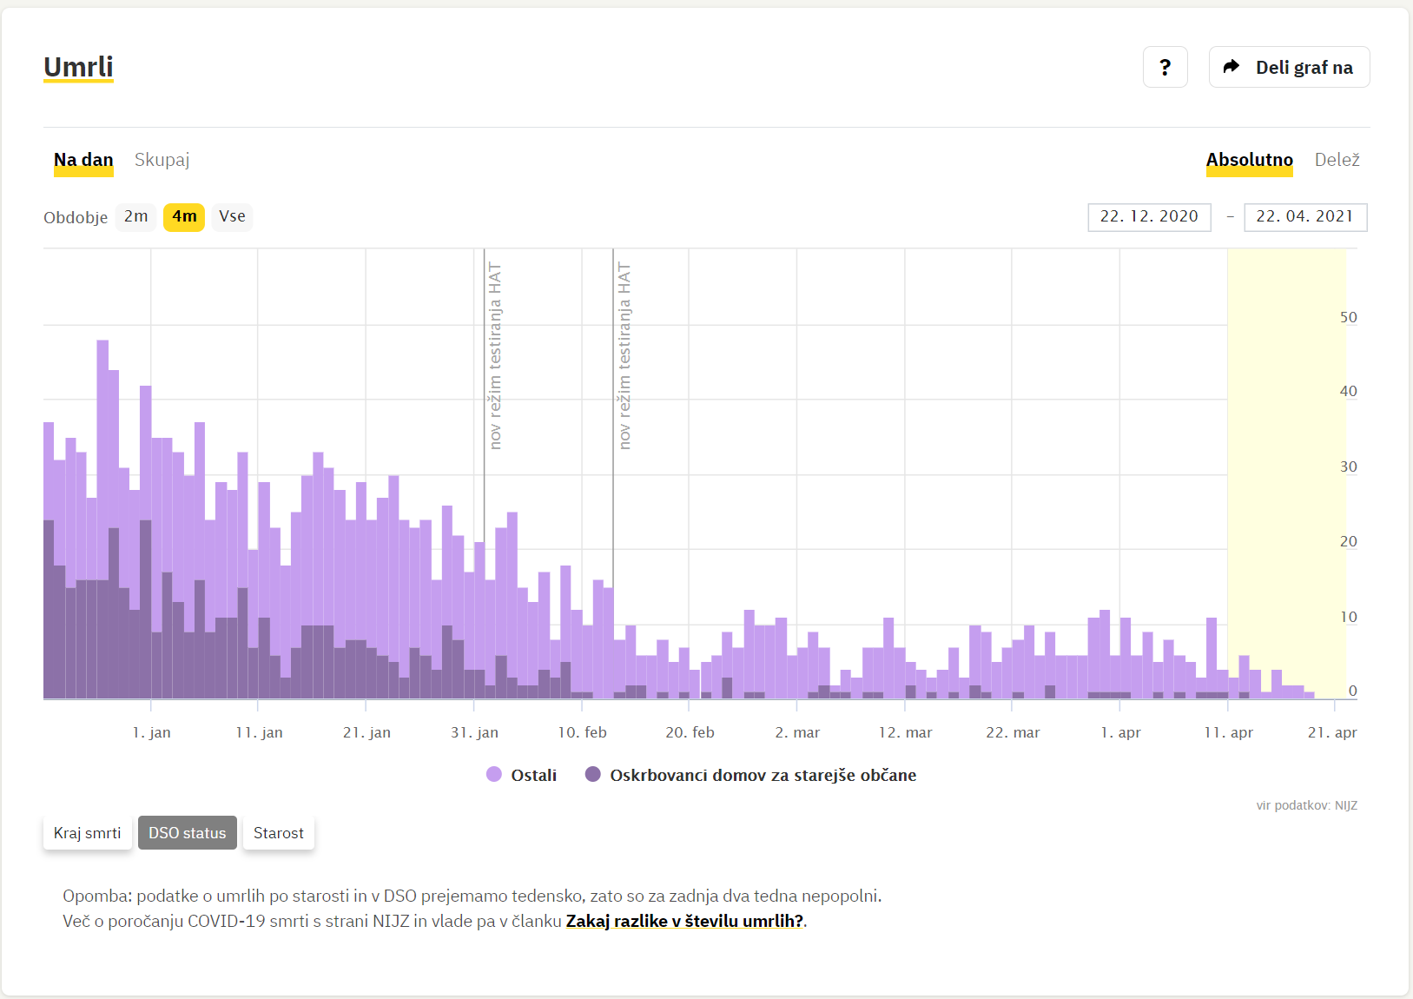Set period to 4m
Viewport: 1413px width, 999px height.
[x=184, y=216]
